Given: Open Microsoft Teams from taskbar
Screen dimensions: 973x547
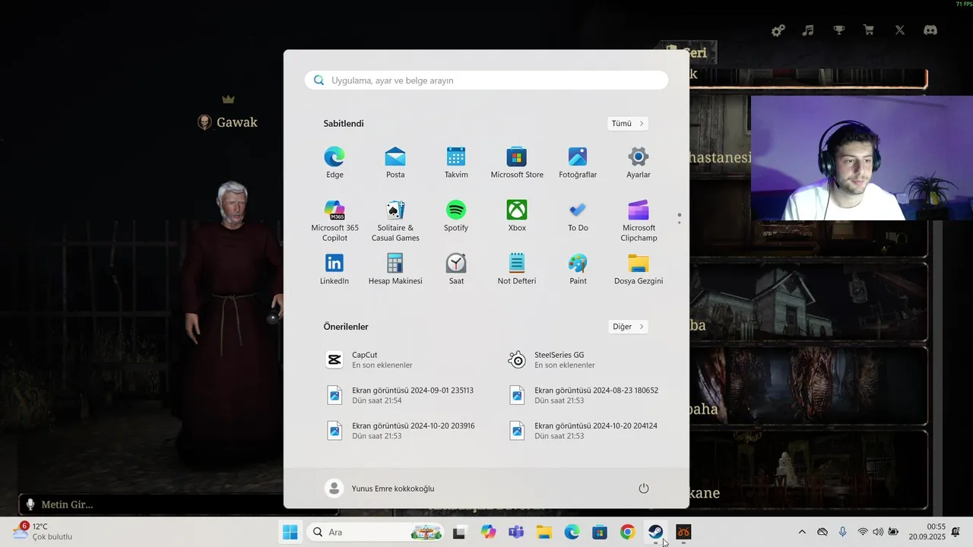Looking at the screenshot, I should tap(516, 532).
